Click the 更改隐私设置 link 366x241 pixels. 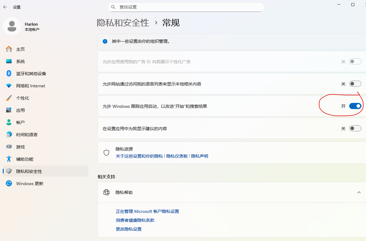pyautogui.click(x=129, y=229)
